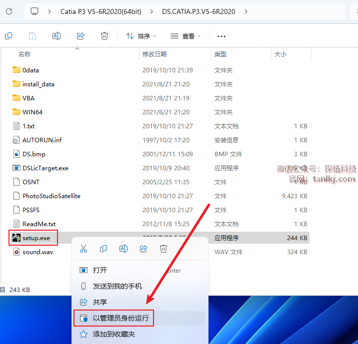Sort by 修改日期 column header
The image size is (358, 344).
(x=154, y=54)
